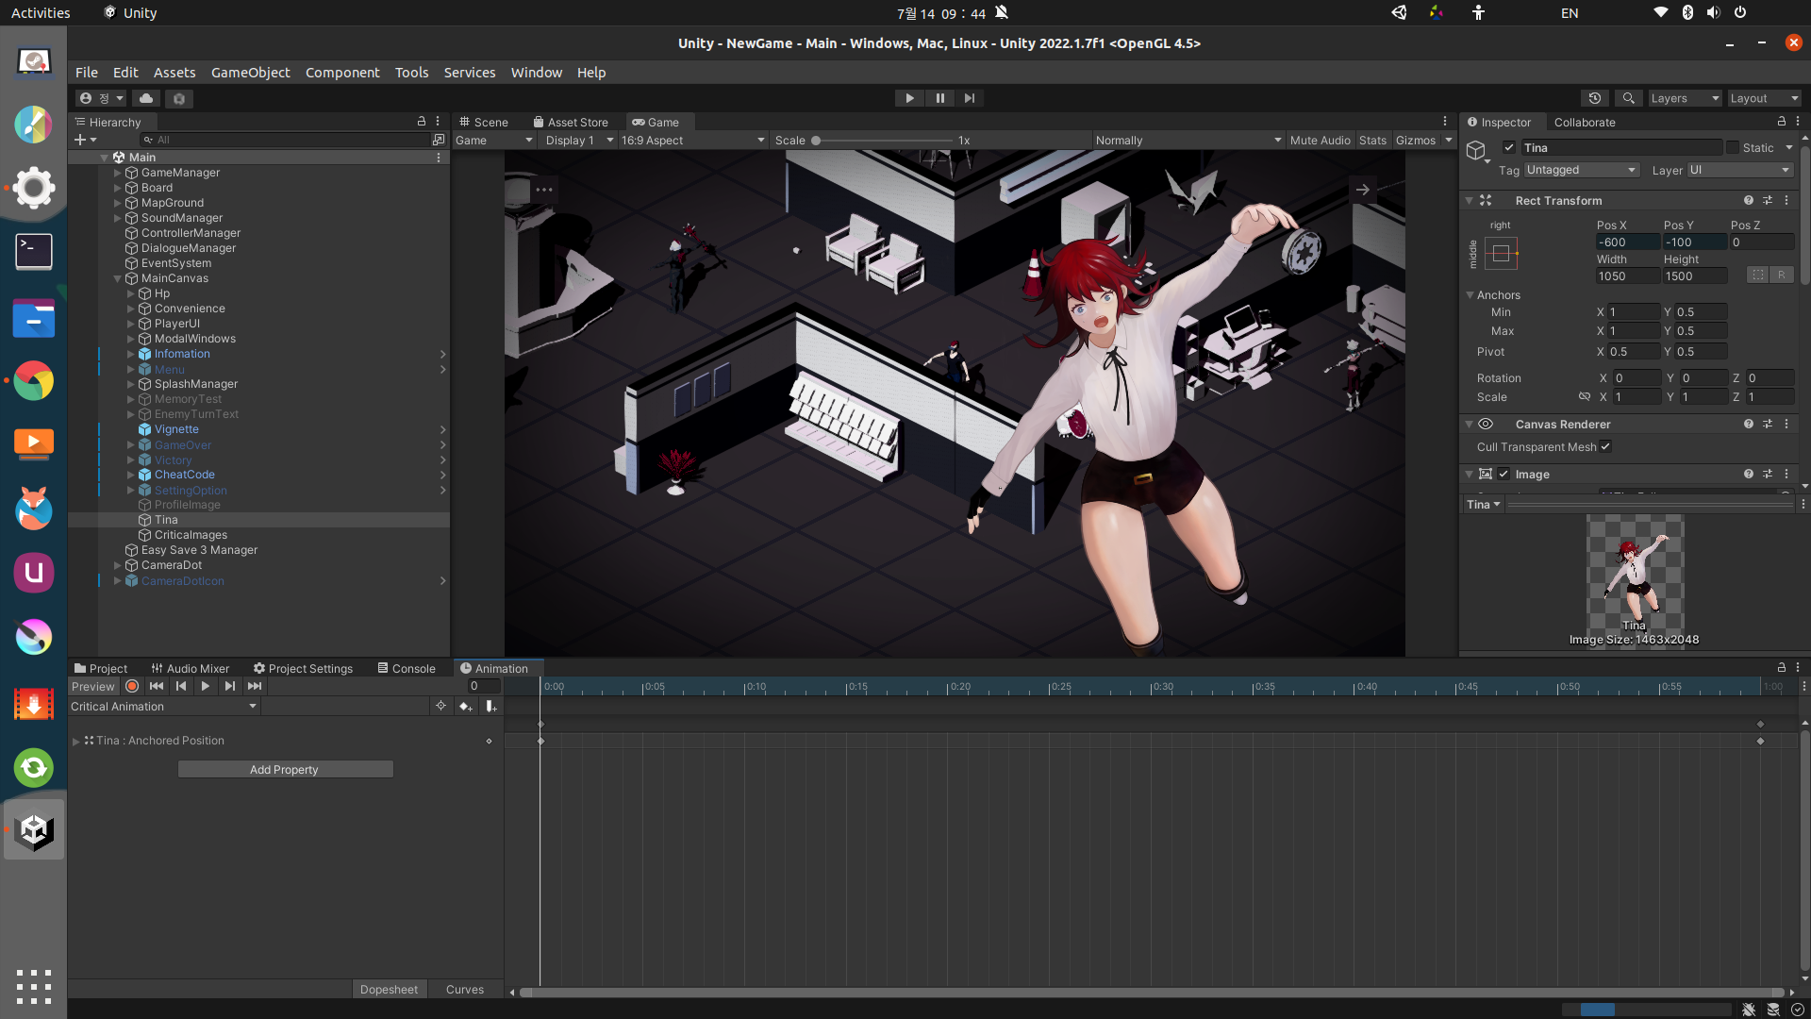The width and height of the screenshot is (1811, 1019).
Task: Open the Component menu
Action: (x=342, y=73)
